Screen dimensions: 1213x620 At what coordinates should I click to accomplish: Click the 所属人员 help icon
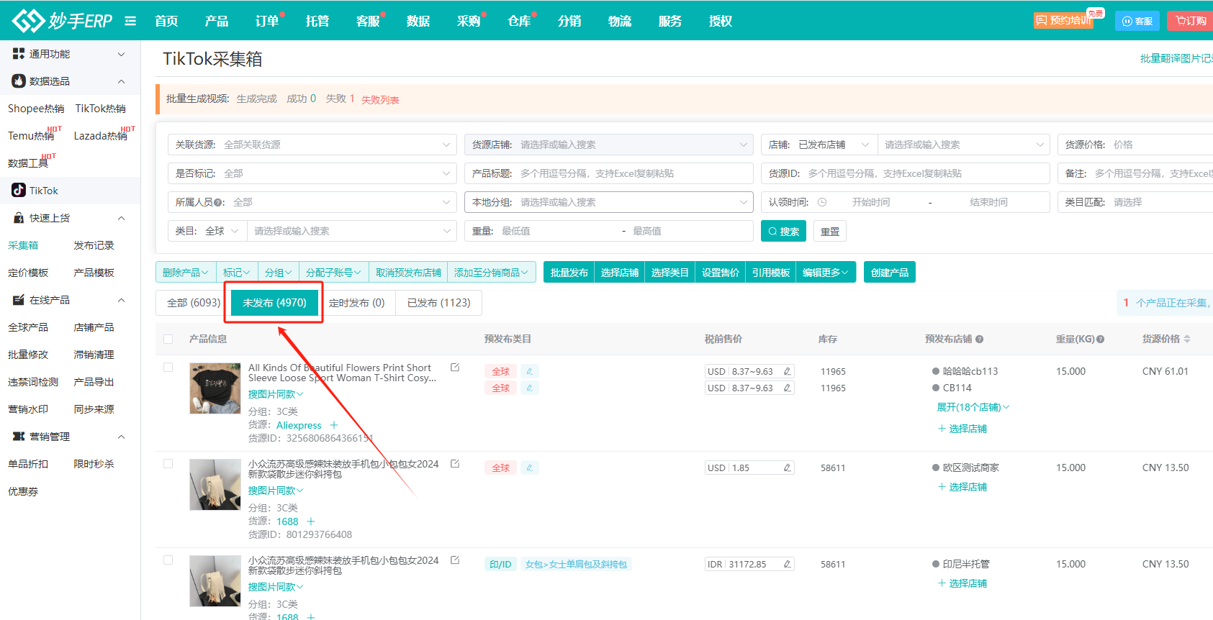pos(217,203)
